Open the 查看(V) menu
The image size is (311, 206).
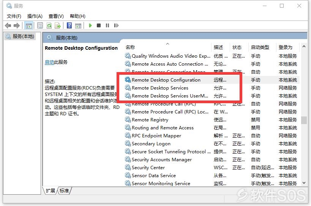(x=56, y=16)
